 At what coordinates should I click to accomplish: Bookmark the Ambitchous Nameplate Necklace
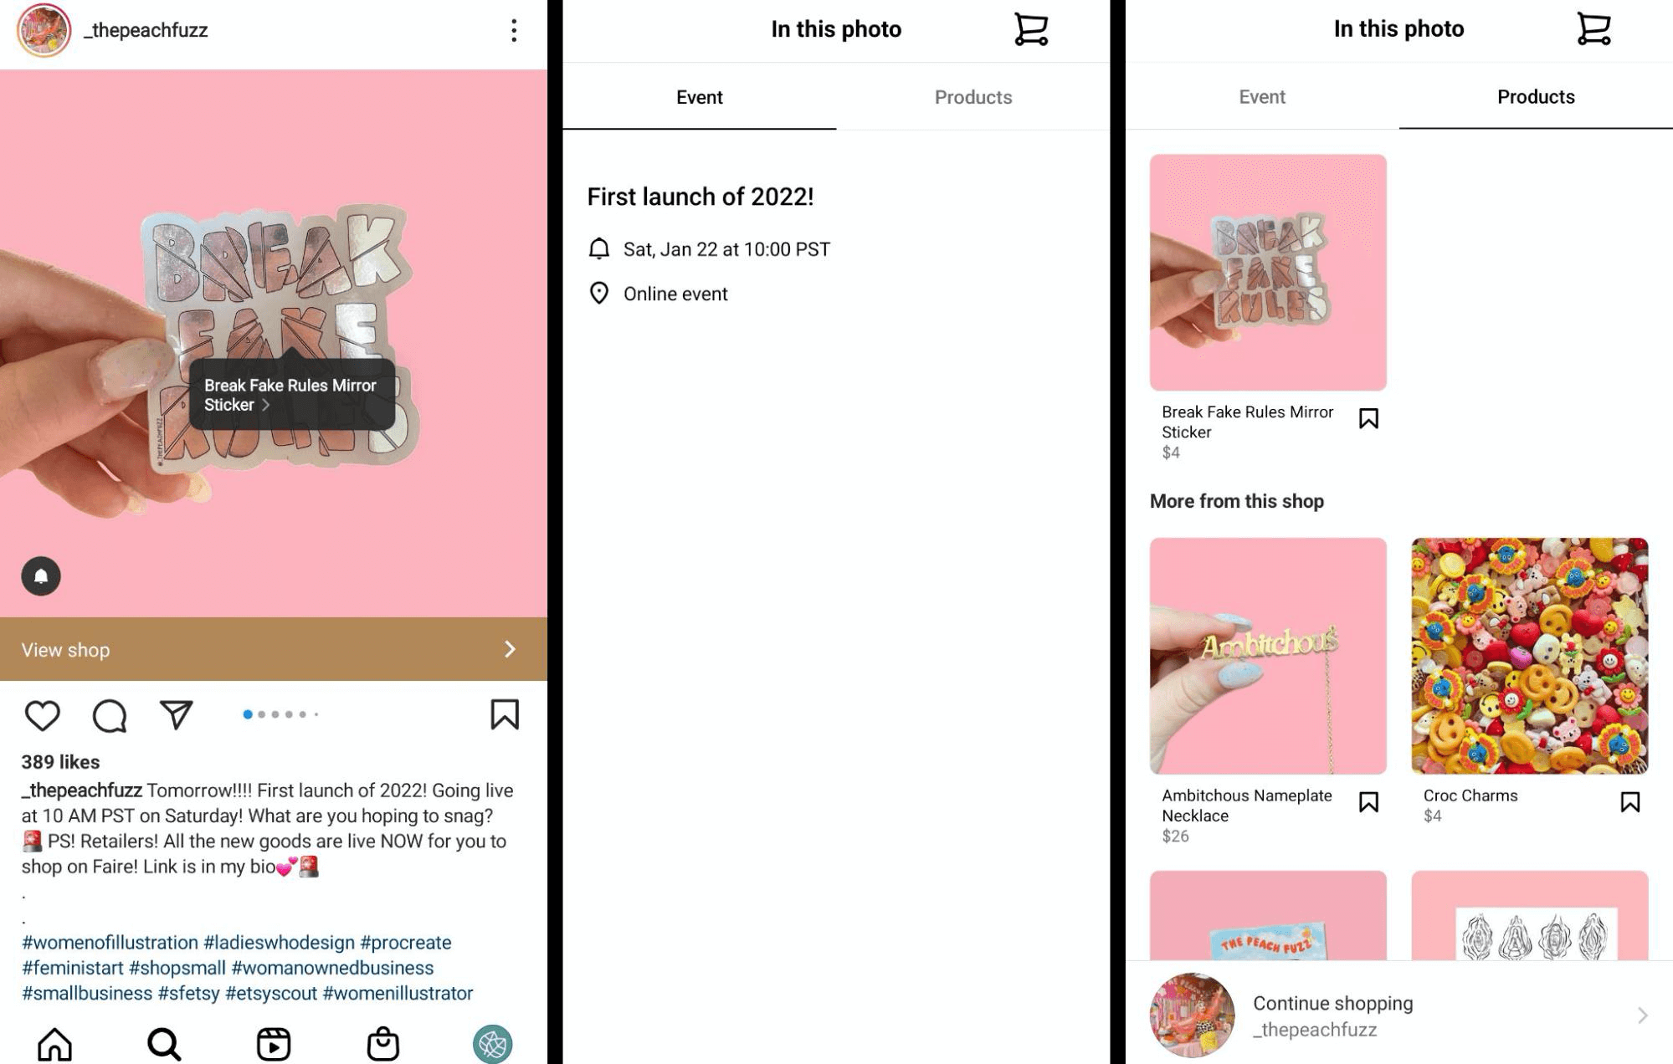coord(1368,801)
